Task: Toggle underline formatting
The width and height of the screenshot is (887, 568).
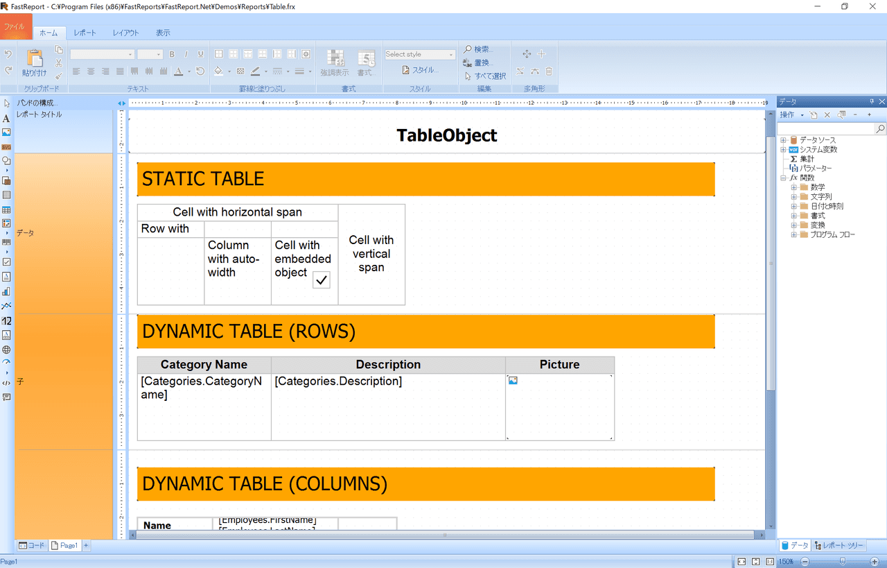Action: point(201,54)
